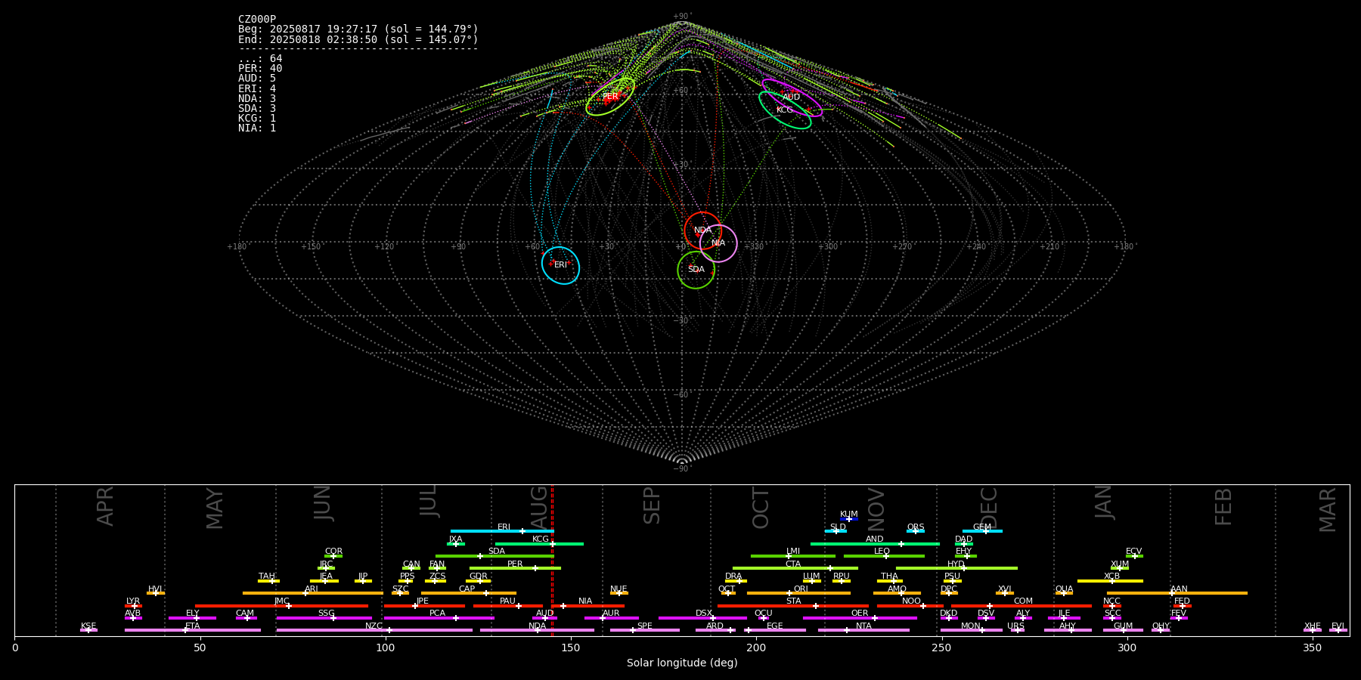Click the 'NDA: 3' legend entry
This screenshot has height=680, width=1361.
click(x=257, y=98)
